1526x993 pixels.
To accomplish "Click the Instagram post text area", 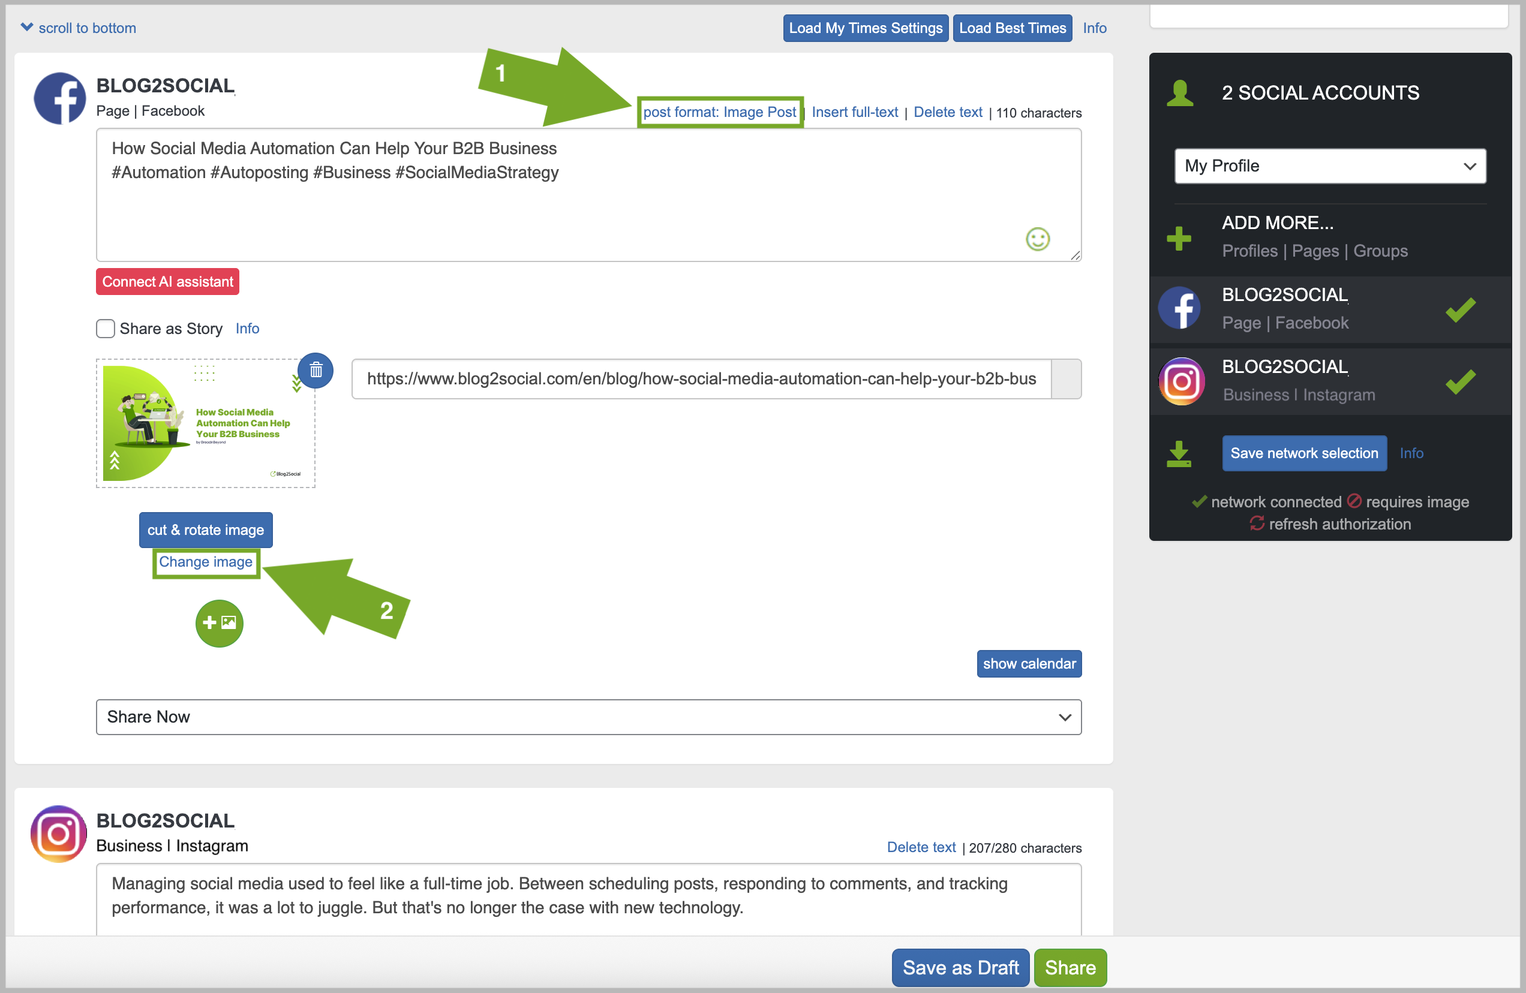I will [588, 899].
